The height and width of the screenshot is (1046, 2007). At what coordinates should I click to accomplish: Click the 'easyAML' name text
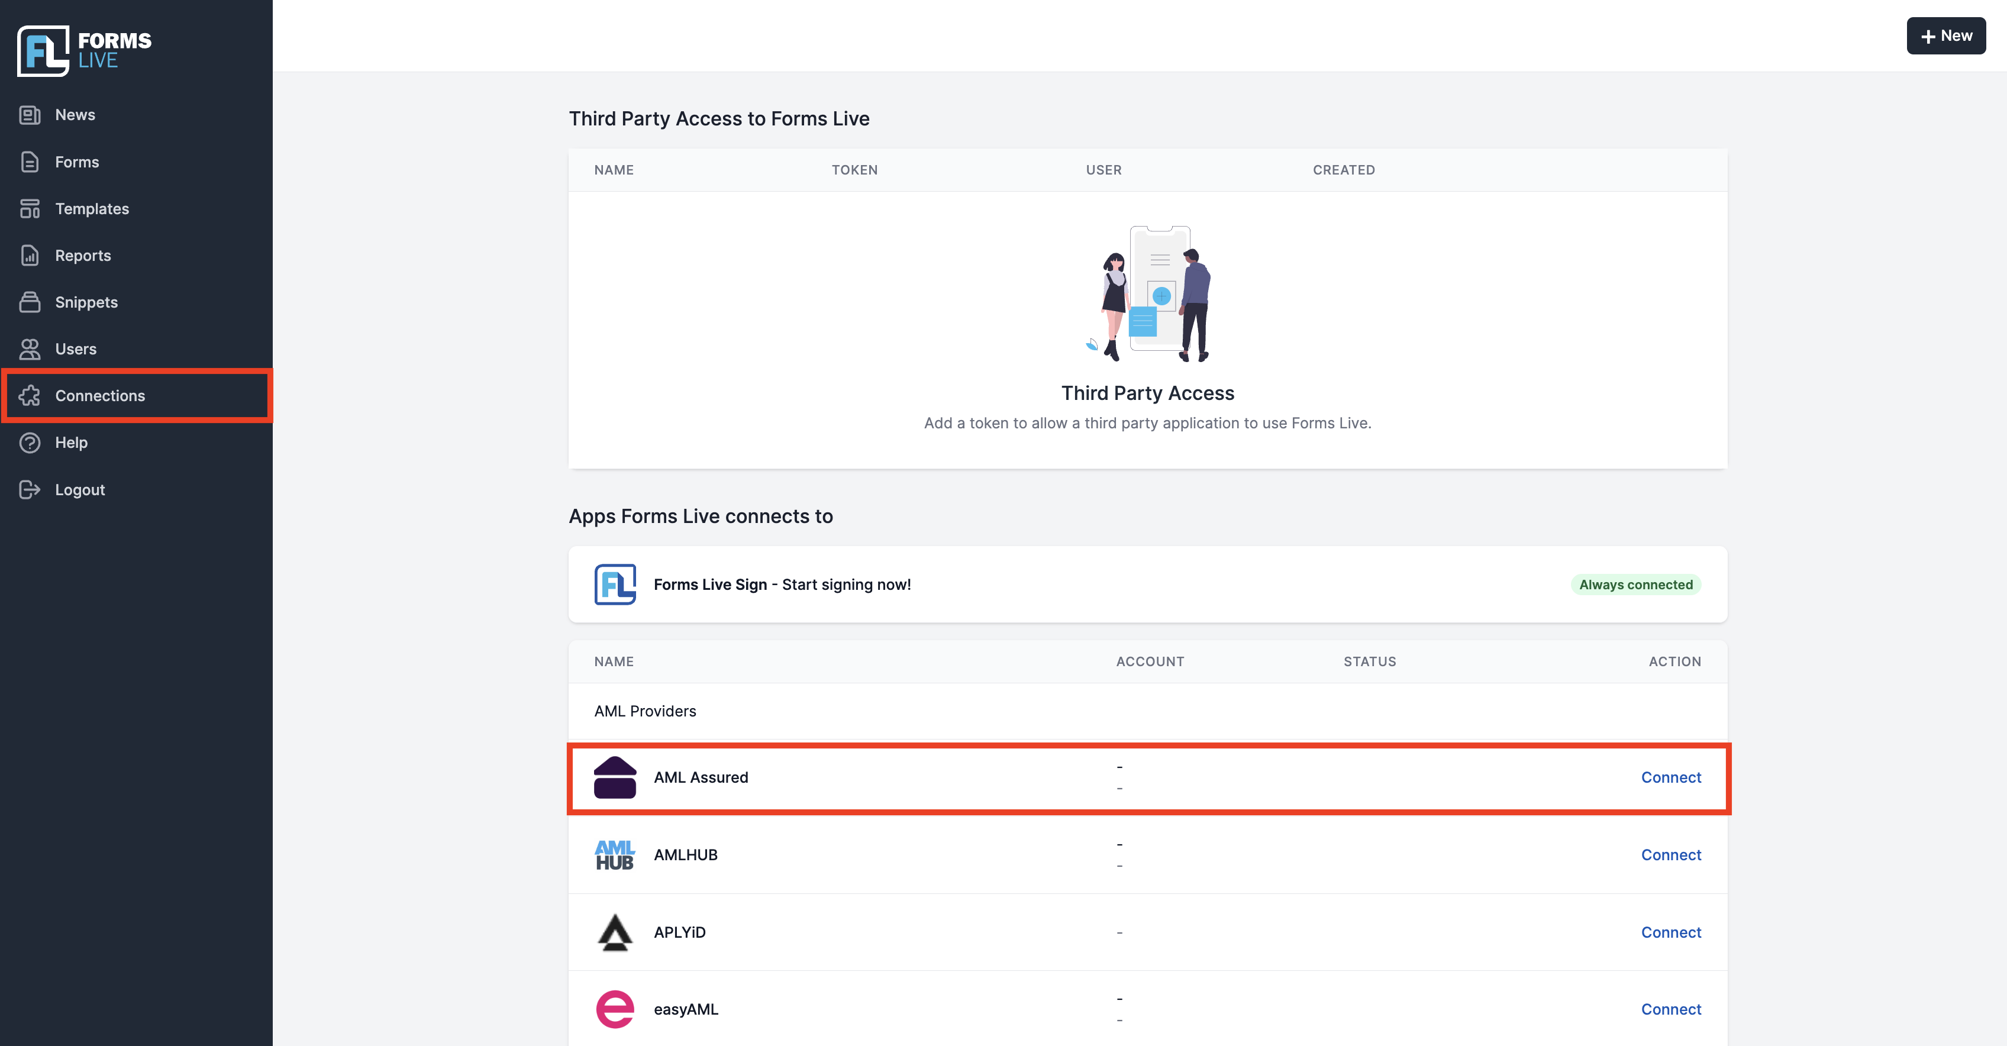pyautogui.click(x=686, y=1009)
